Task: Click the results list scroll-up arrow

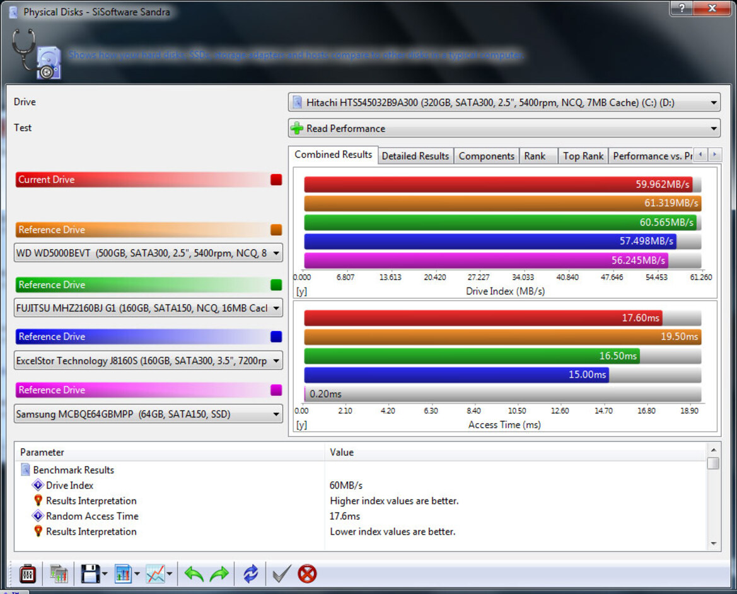Action: pyautogui.click(x=714, y=450)
